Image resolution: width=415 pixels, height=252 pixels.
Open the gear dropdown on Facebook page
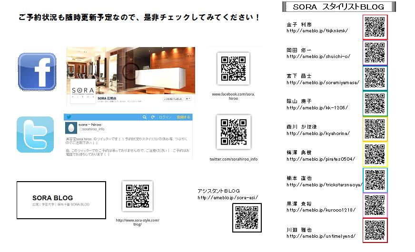click(188, 99)
